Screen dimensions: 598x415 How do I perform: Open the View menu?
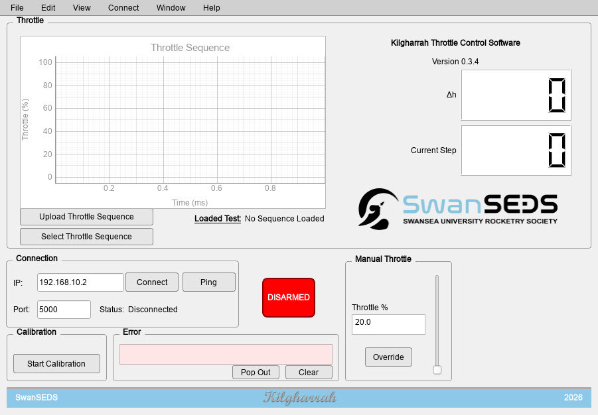82,7
